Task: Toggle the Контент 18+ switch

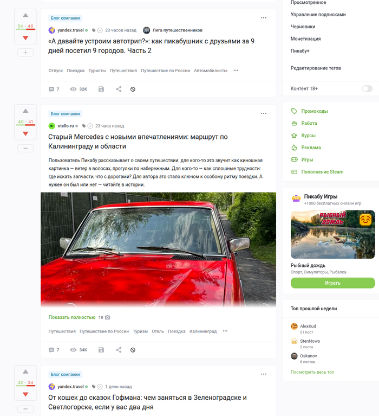Action: coord(367,88)
